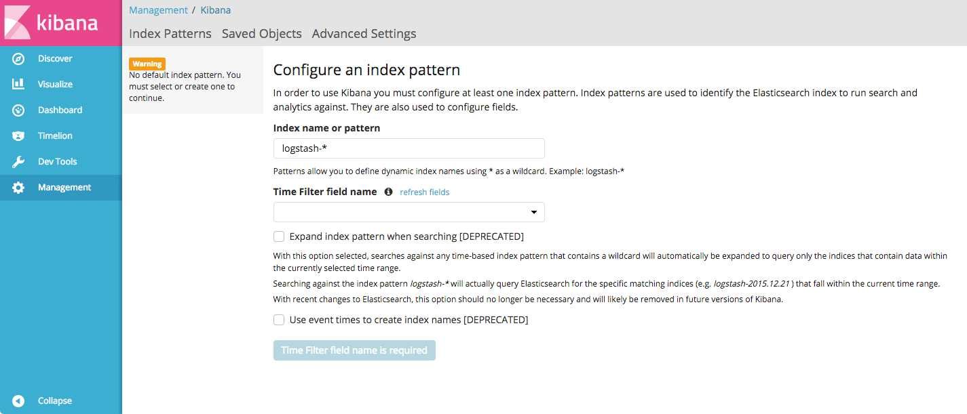967x414 pixels.
Task: Select the Timelion icon
Action: (x=18, y=136)
